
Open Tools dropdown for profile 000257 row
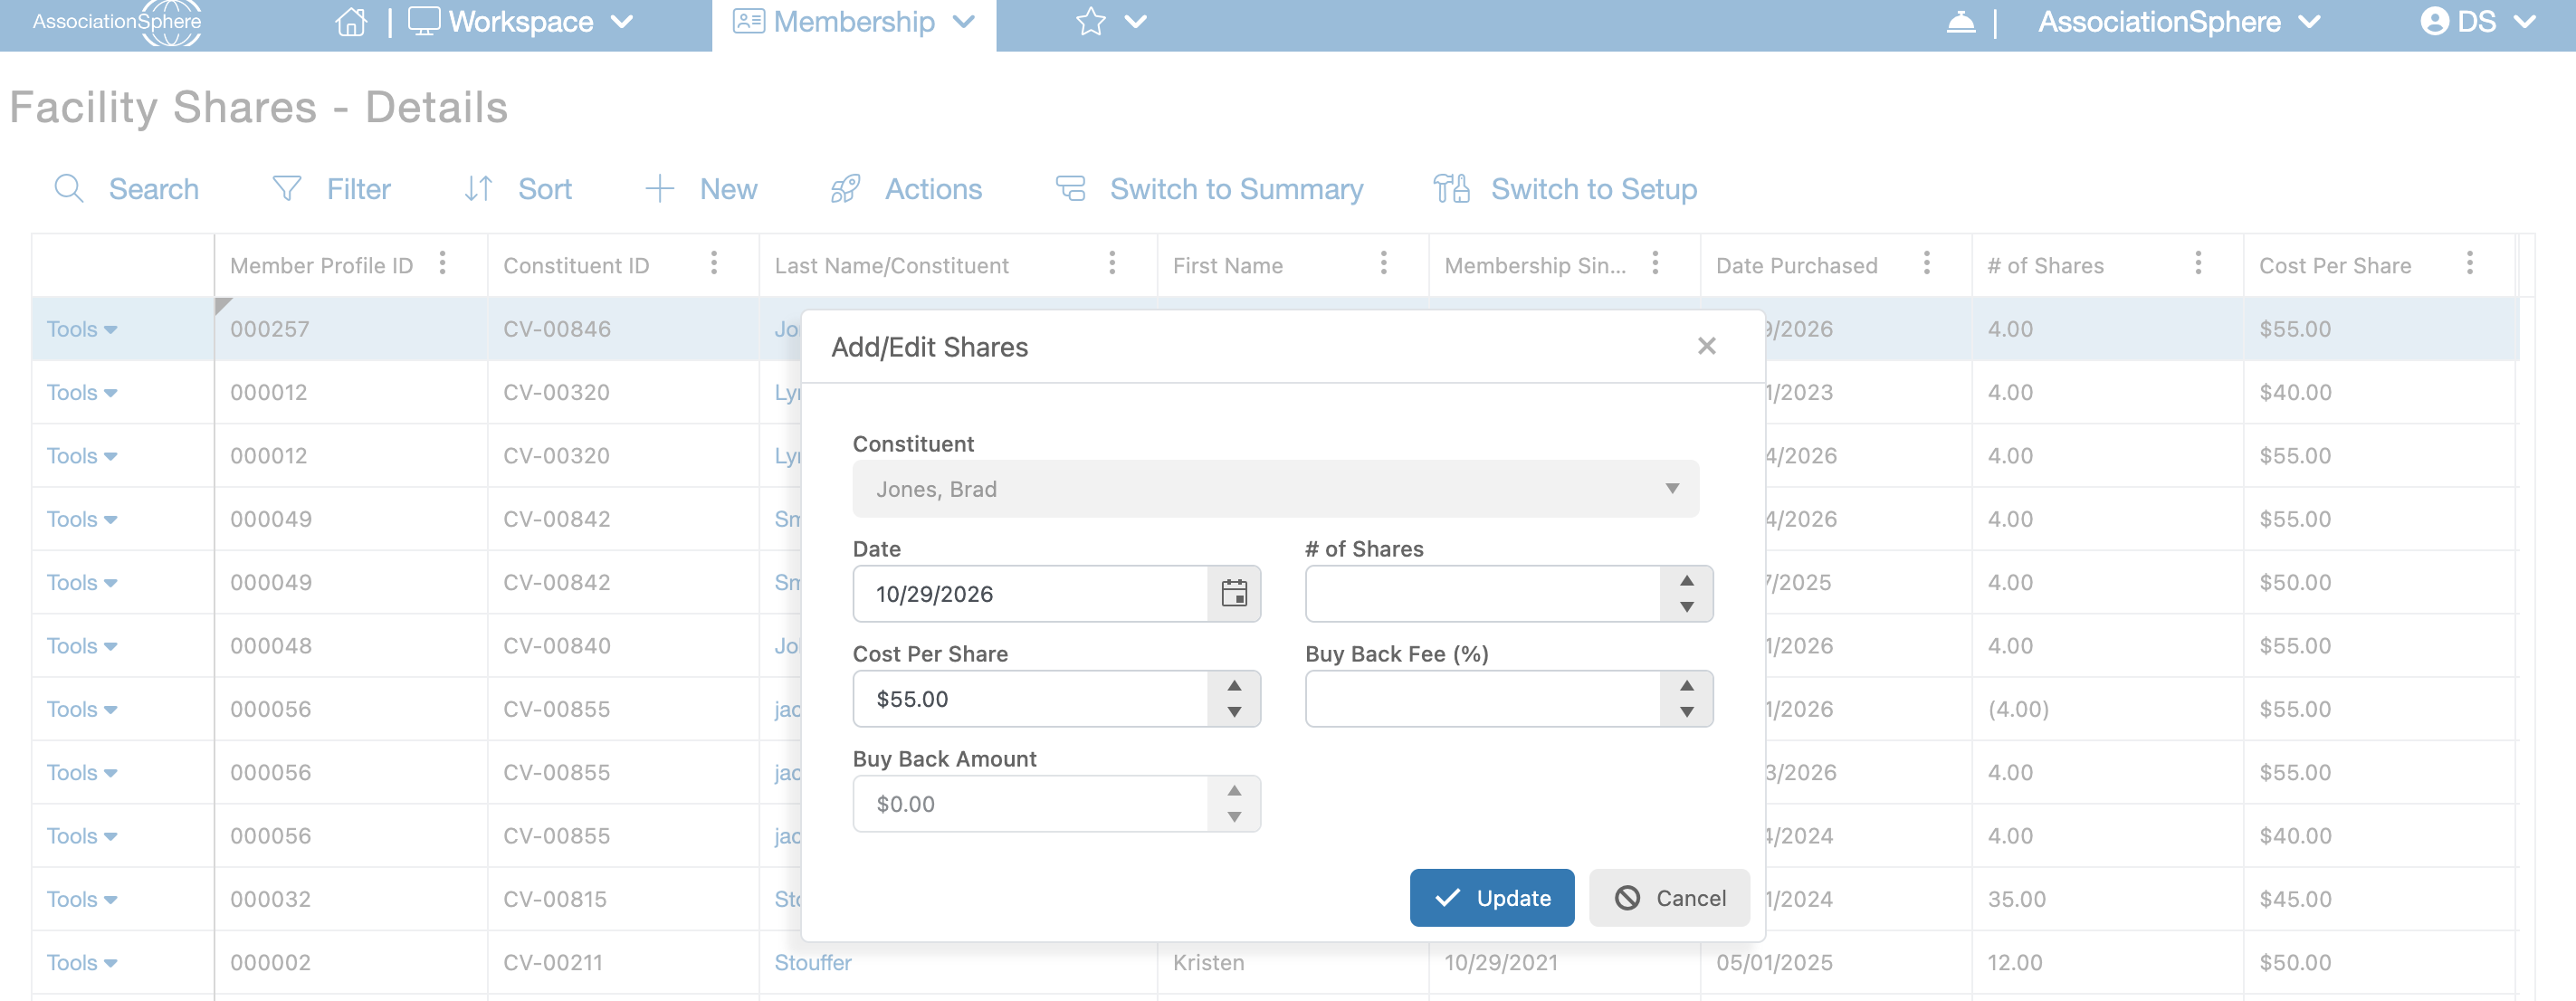click(x=82, y=329)
